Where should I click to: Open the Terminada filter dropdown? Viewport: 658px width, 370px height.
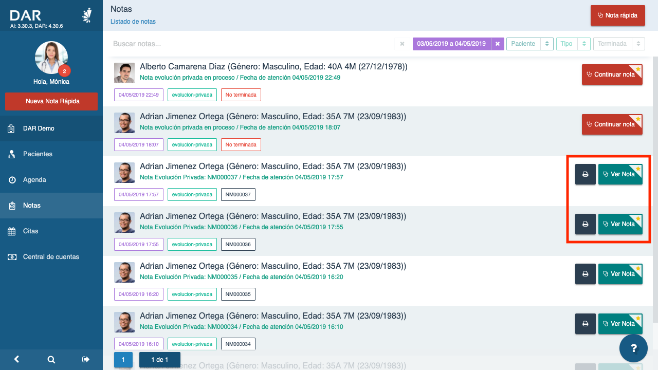pyautogui.click(x=619, y=44)
